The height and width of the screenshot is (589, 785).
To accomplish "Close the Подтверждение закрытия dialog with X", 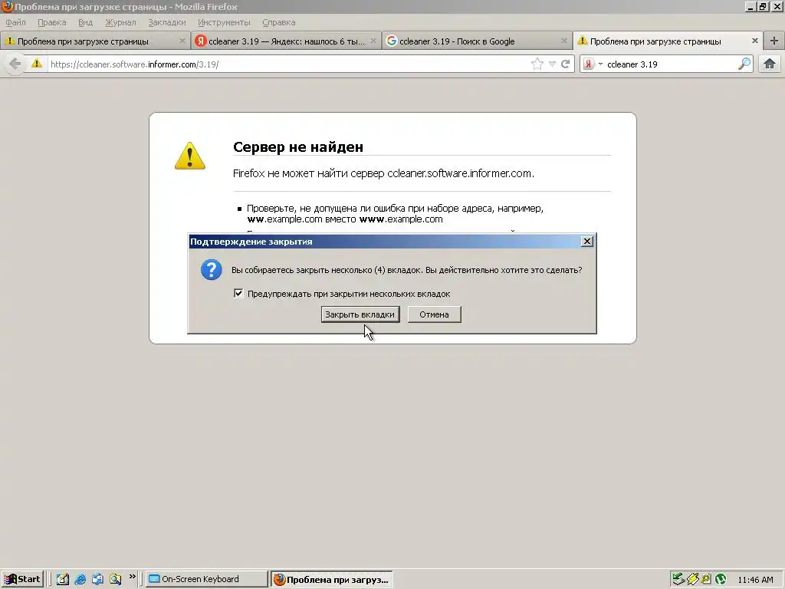I will point(586,242).
